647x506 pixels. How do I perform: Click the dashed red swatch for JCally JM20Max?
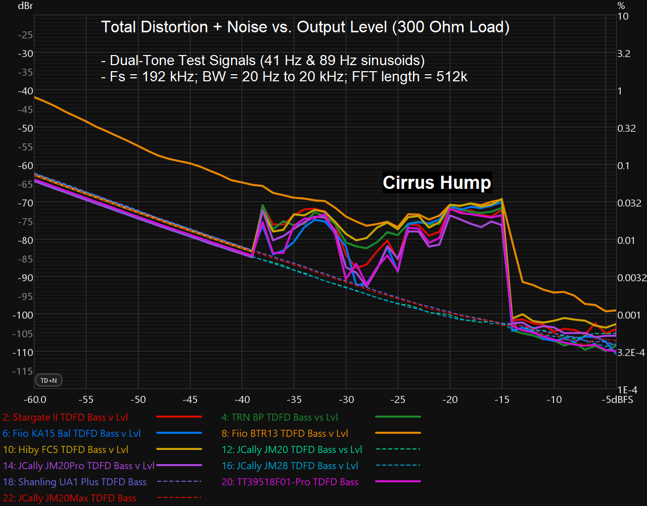tap(179, 497)
